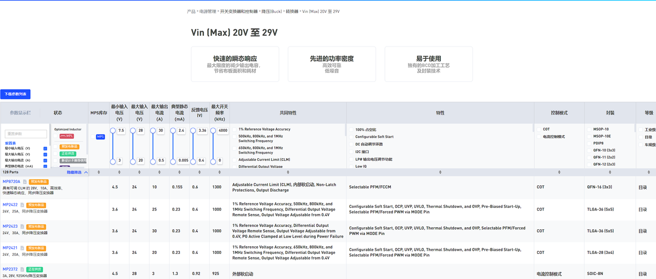This screenshot has height=279, width=656.
Task: Tick Configurable Soft Start checkbox
Action: 352,137
